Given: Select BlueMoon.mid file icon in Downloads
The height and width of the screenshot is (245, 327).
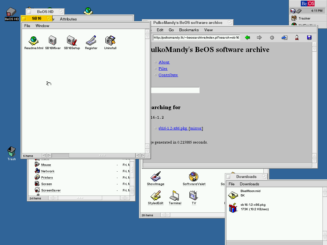Looking at the screenshot, I should (233, 195).
